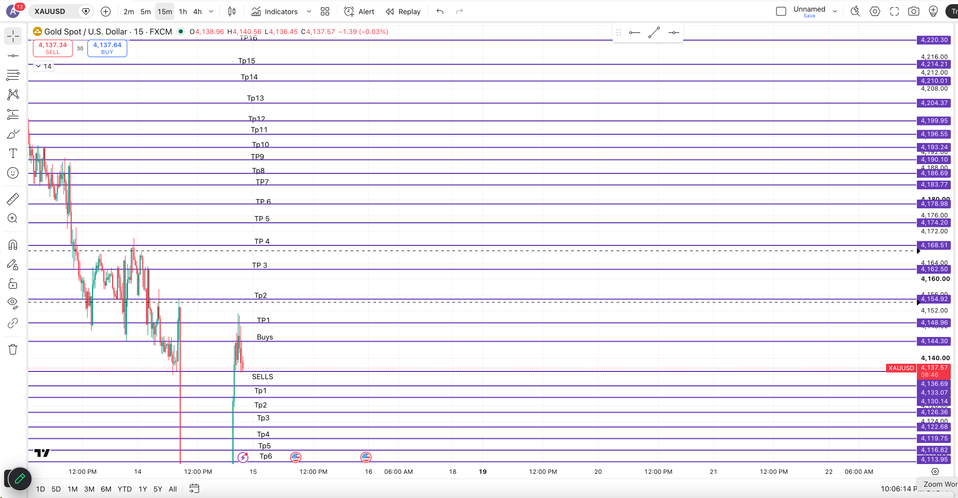Select the zoom in tool
Viewport: 958px width, 498px height.
pos(13,219)
